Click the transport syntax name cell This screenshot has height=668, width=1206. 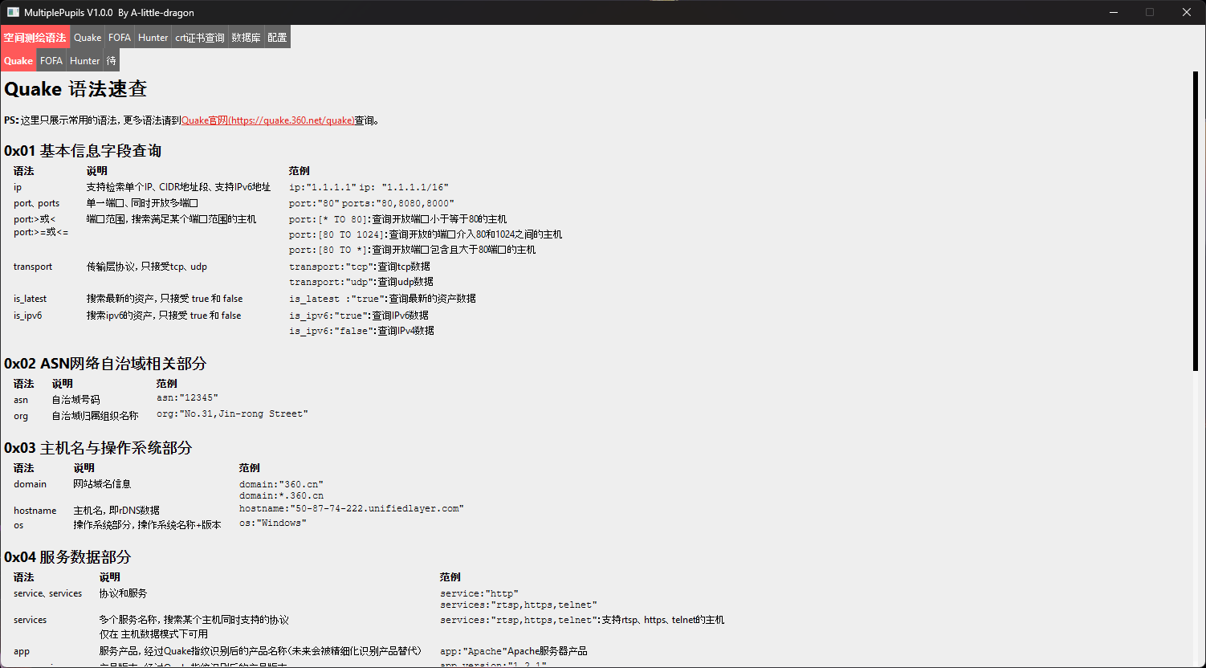[33, 267]
